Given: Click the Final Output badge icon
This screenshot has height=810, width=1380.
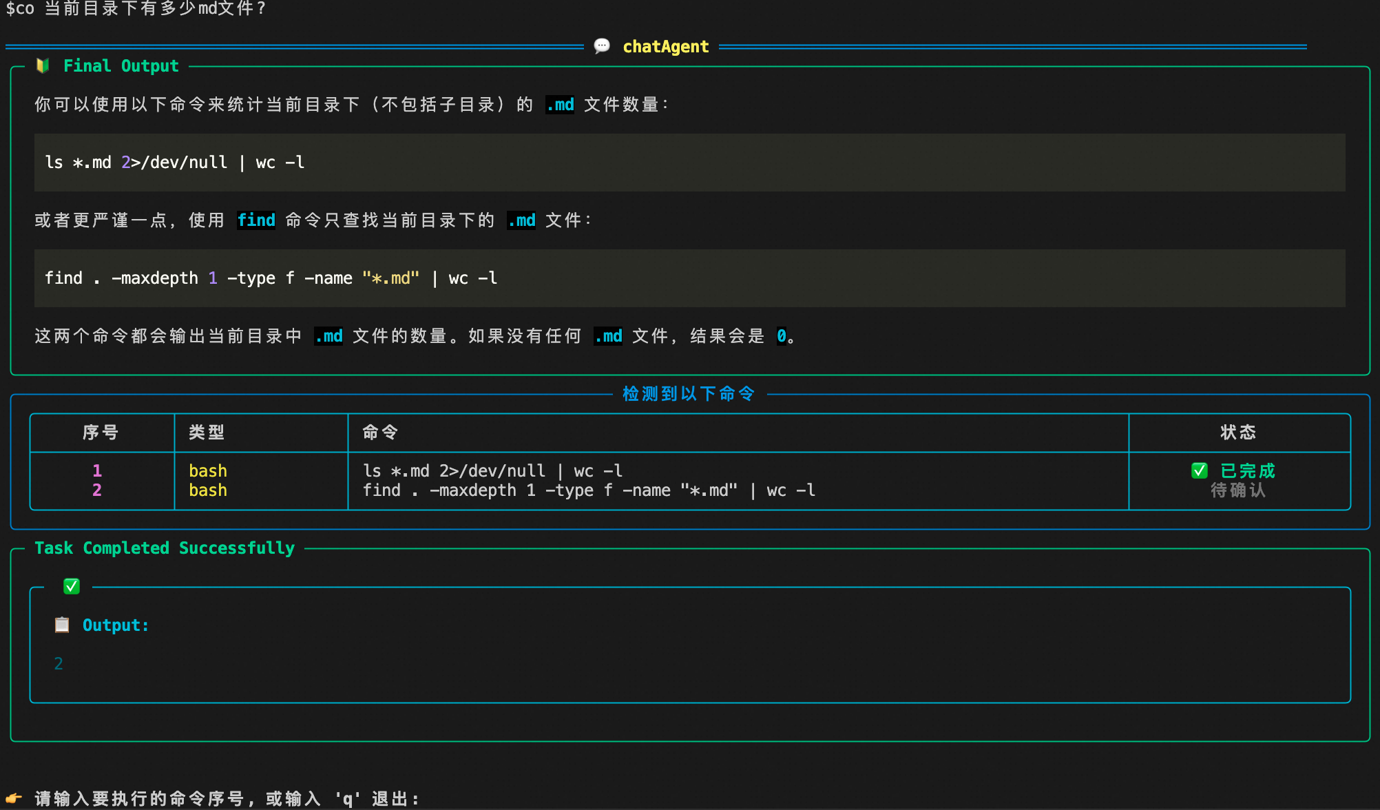Looking at the screenshot, I should coord(43,65).
